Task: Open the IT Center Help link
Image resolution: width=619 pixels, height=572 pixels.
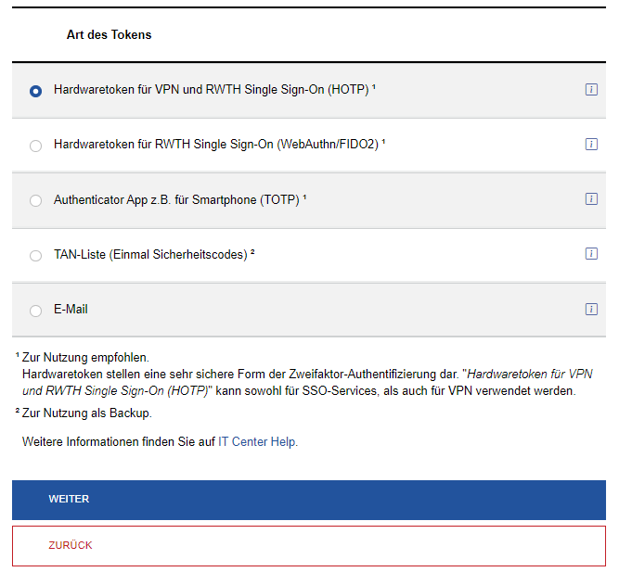Action: click(256, 441)
